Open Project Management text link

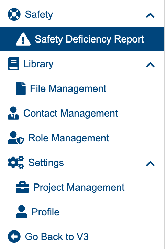pyautogui.click(x=79, y=187)
